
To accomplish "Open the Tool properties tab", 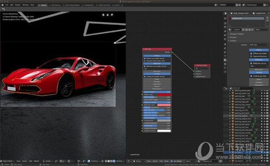I will (225, 18).
